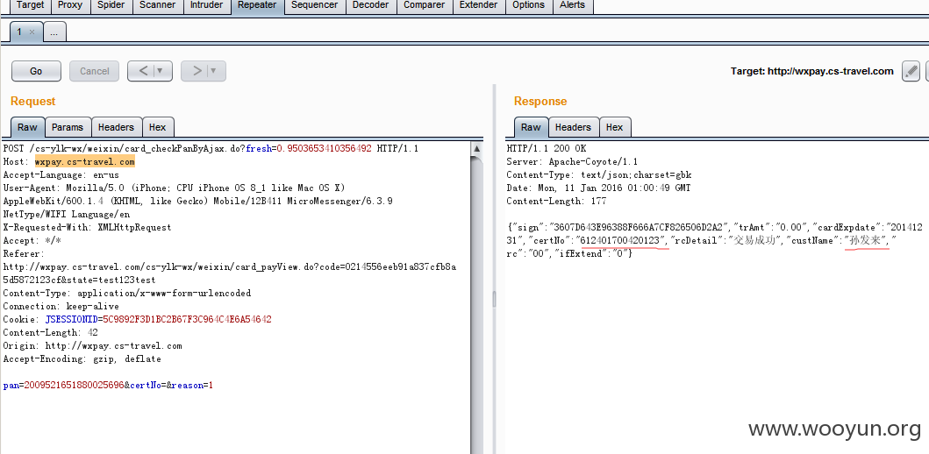Add a new Repeater tab via the ellipsis tab
929x454 pixels.
coord(54,32)
